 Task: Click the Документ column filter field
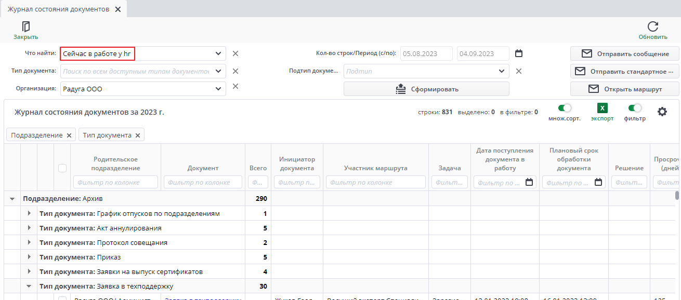[x=203, y=182]
